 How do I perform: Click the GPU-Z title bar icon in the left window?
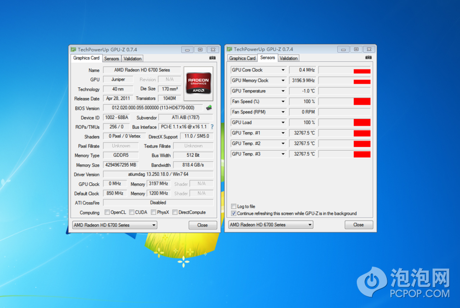click(x=73, y=50)
